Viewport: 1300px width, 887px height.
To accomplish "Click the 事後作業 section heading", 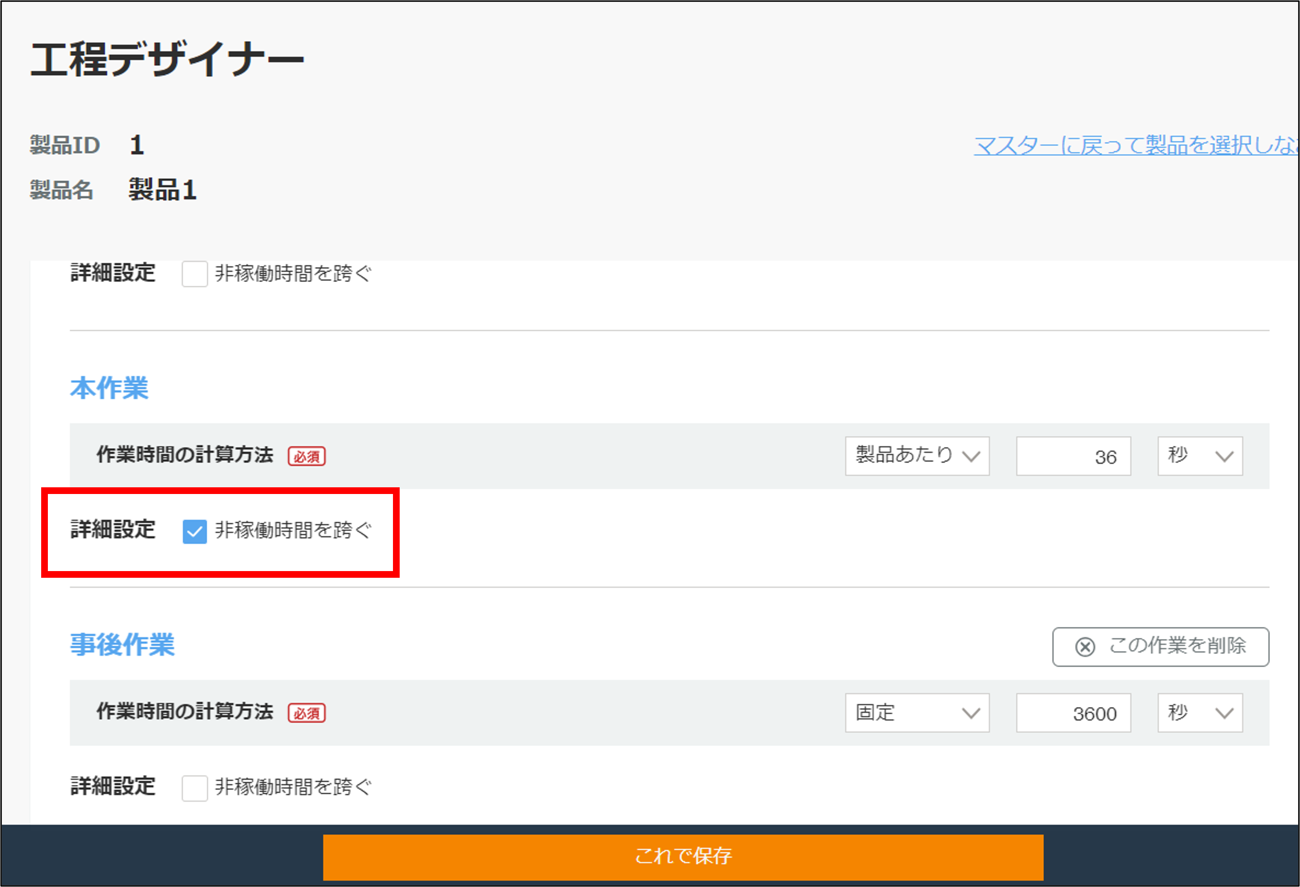I will pyautogui.click(x=122, y=644).
